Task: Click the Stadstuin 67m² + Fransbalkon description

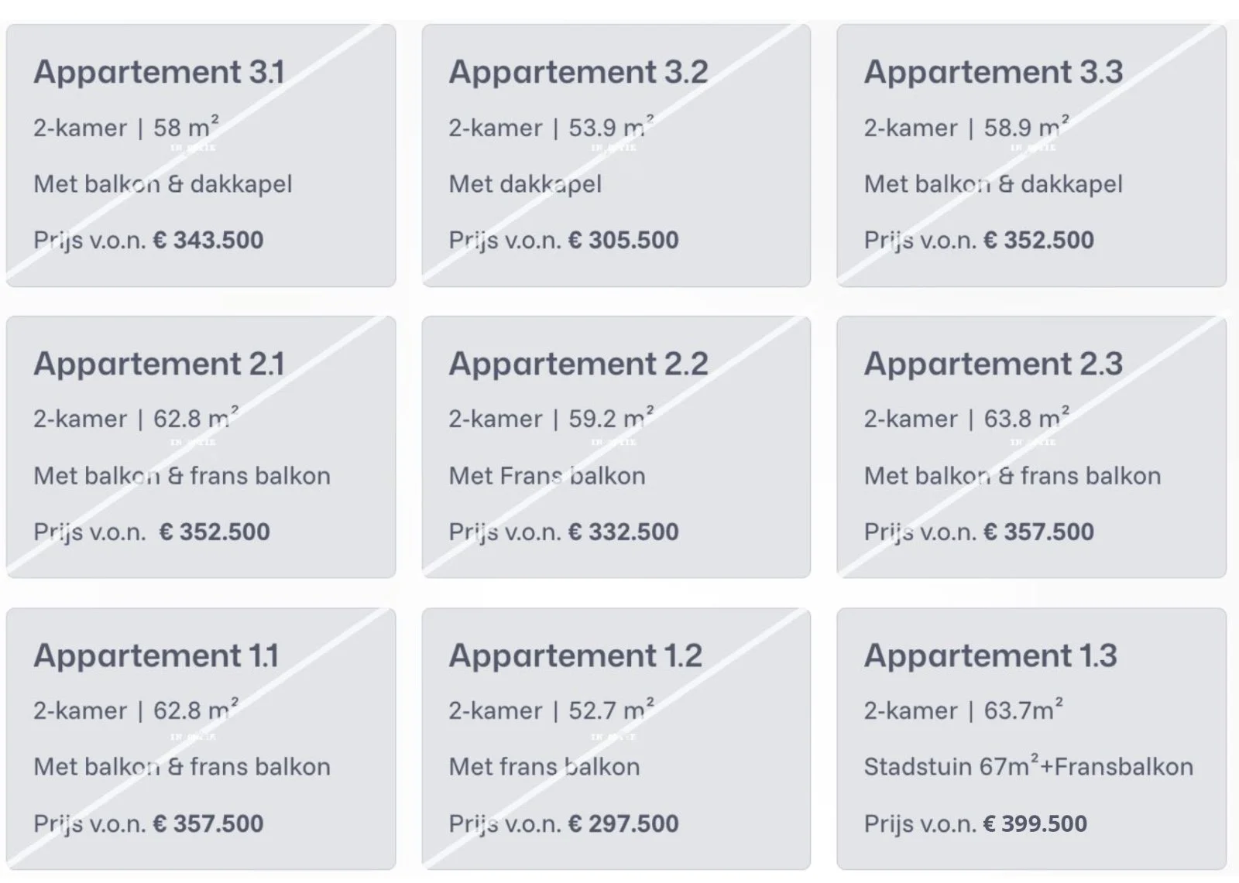Action: tap(1028, 767)
